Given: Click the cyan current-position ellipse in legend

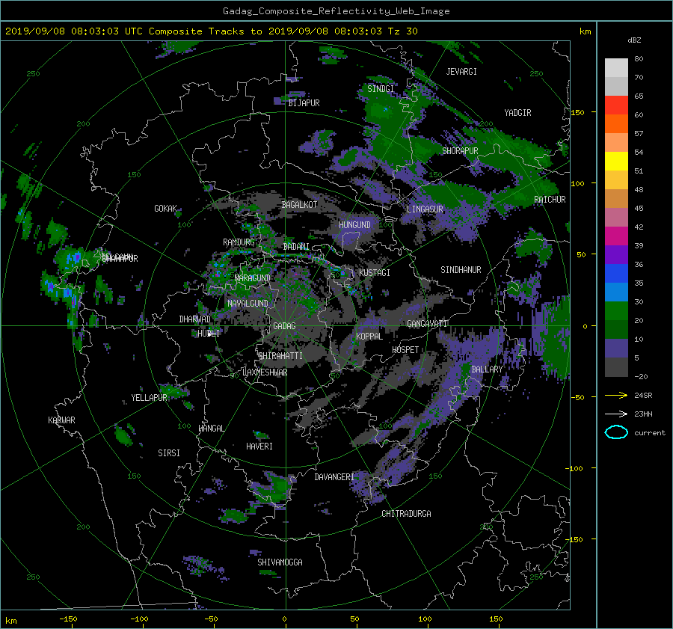Looking at the screenshot, I should [616, 432].
